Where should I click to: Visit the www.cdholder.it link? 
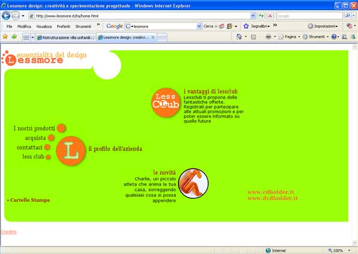pos(271,192)
